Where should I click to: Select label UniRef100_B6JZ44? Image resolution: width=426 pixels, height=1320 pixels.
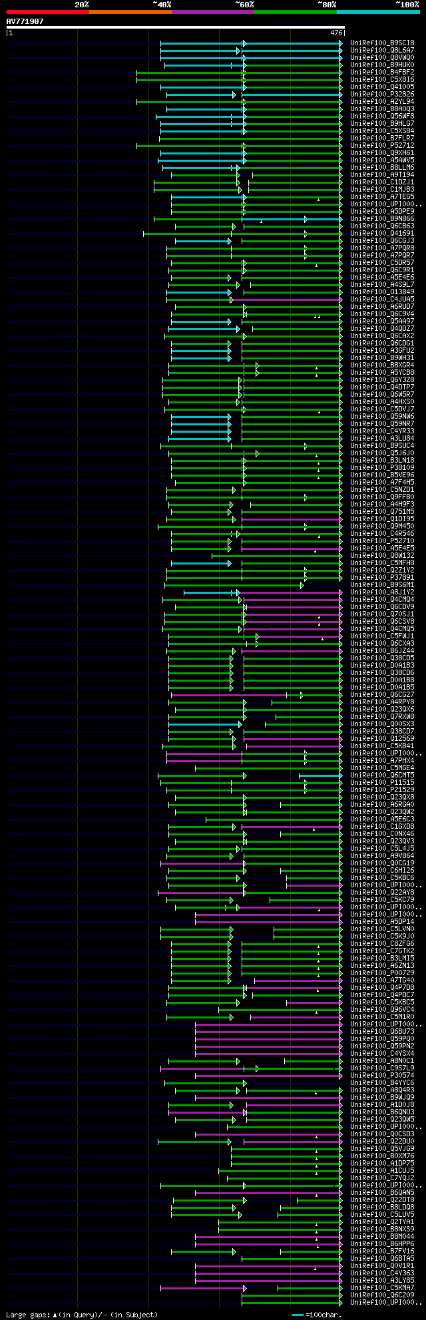click(x=382, y=650)
